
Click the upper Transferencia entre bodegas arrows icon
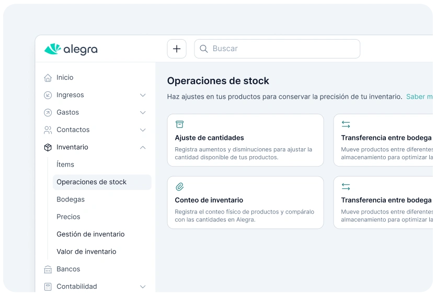point(346,124)
